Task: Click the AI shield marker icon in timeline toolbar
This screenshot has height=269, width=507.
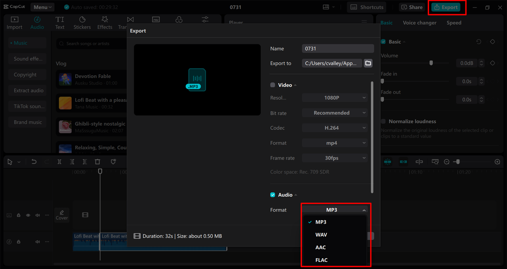Action: (x=113, y=162)
